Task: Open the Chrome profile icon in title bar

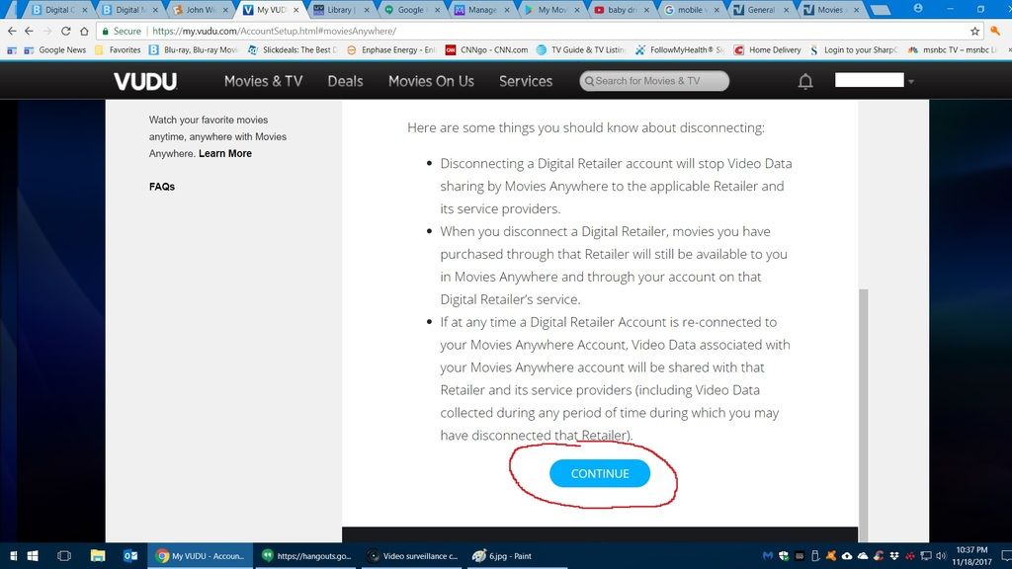Action: tap(918, 8)
